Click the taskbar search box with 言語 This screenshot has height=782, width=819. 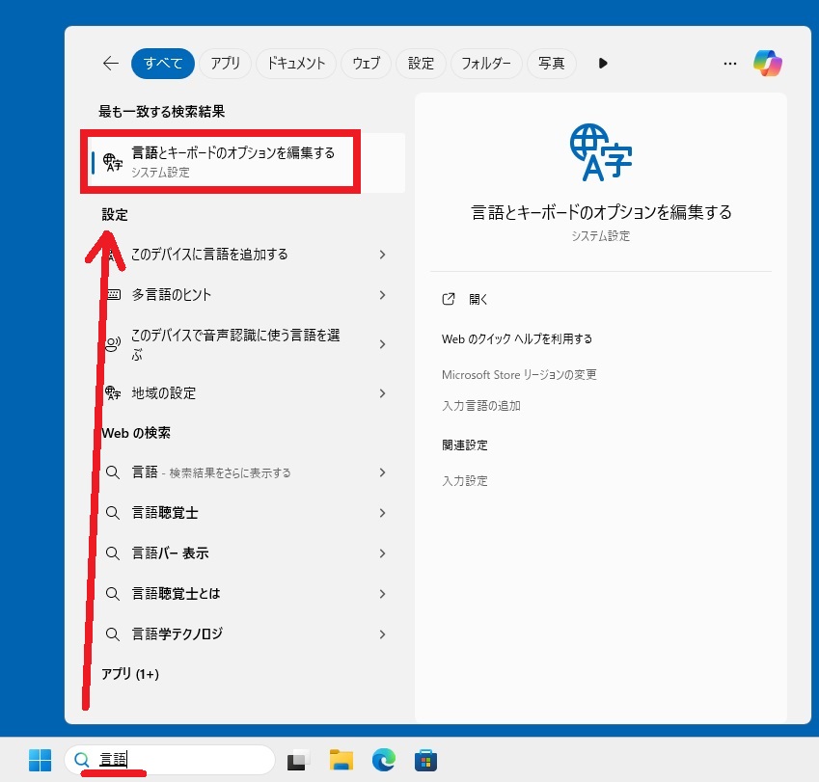click(x=170, y=760)
